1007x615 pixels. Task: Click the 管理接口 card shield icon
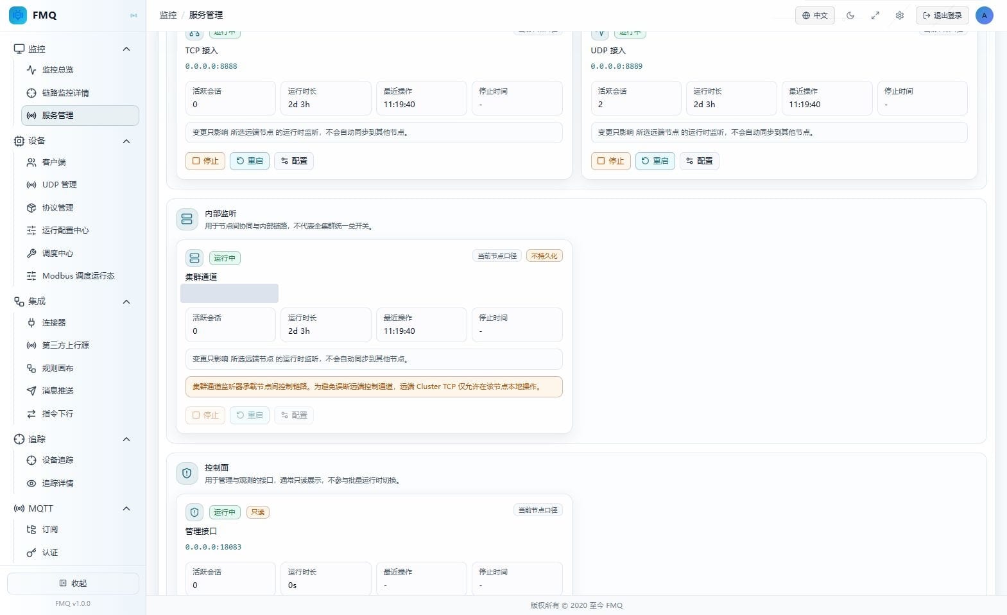(194, 512)
